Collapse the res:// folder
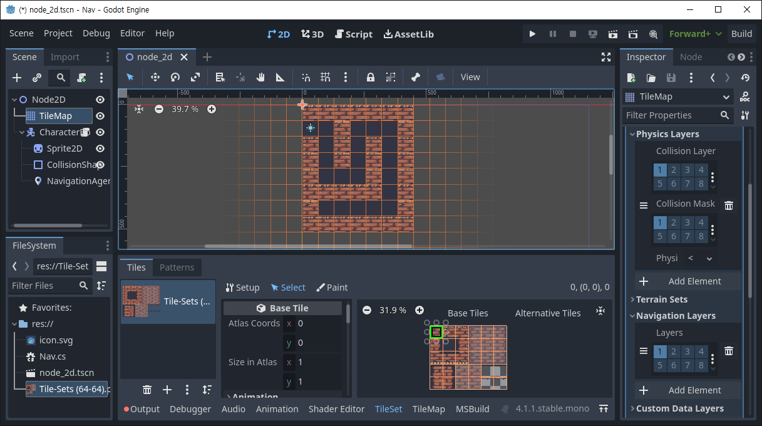 click(14, 324)
